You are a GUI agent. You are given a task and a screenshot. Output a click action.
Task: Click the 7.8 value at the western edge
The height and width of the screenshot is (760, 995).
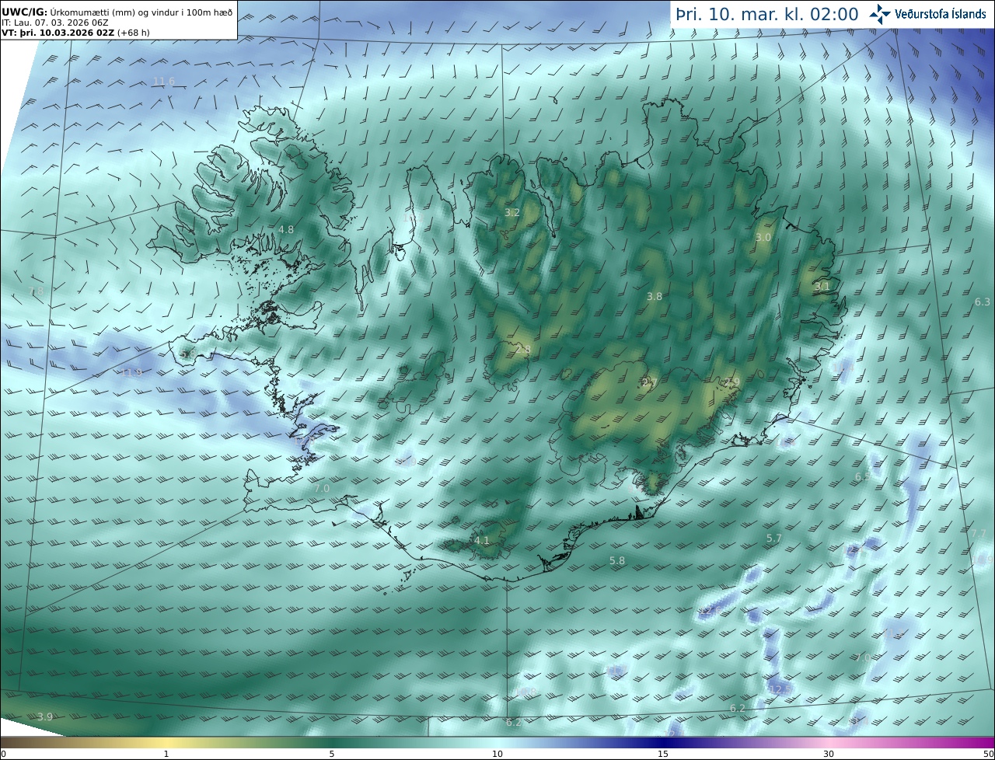[x=36, y=291]
